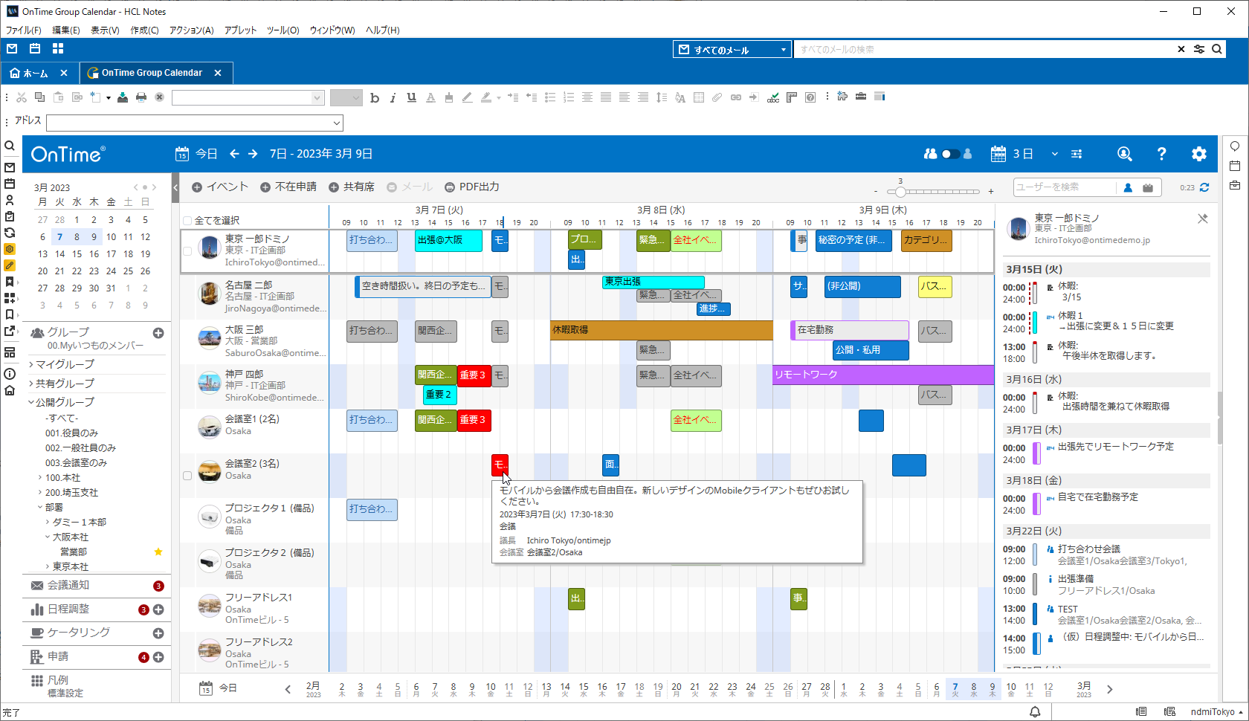The height and width of the screenshot is (721, 1249).
Task: Add a new group with plus icon
Action: point(158,333)
